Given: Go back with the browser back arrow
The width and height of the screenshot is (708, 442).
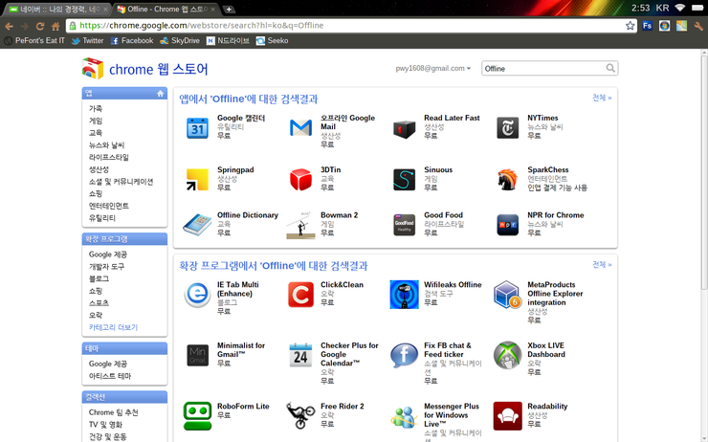Looking at the screenshot, I should 9,26.
